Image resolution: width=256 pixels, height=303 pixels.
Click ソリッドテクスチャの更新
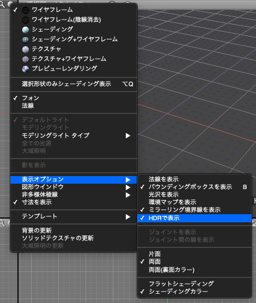click(x=58, y=238)
